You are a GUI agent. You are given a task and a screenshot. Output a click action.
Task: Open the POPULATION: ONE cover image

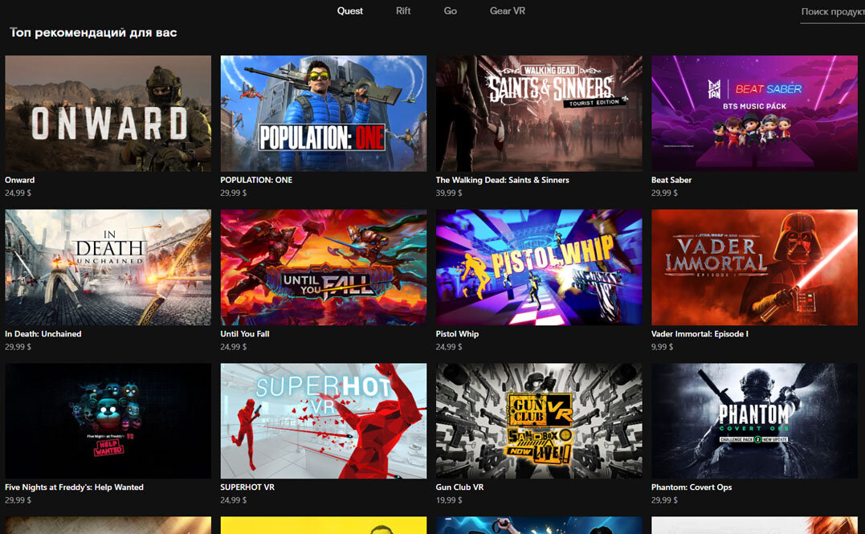tap(324, 113)
